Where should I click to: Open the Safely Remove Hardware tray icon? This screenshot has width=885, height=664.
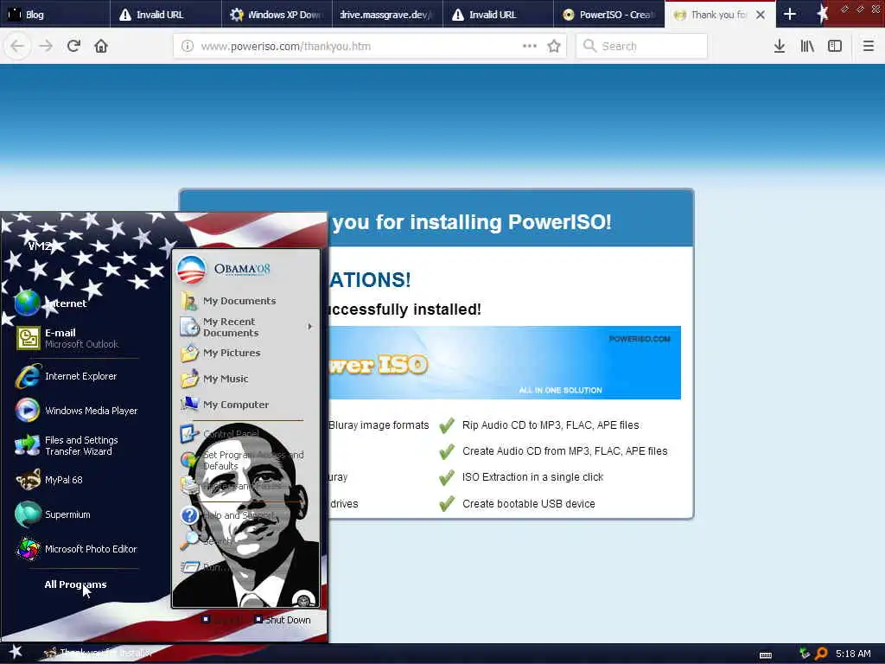[805, 654]
